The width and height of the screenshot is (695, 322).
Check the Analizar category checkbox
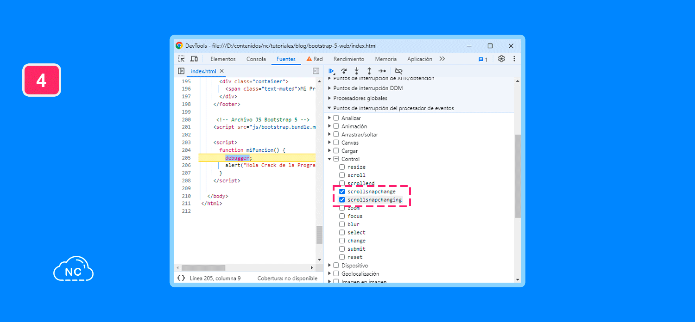[x=336, y=118]
